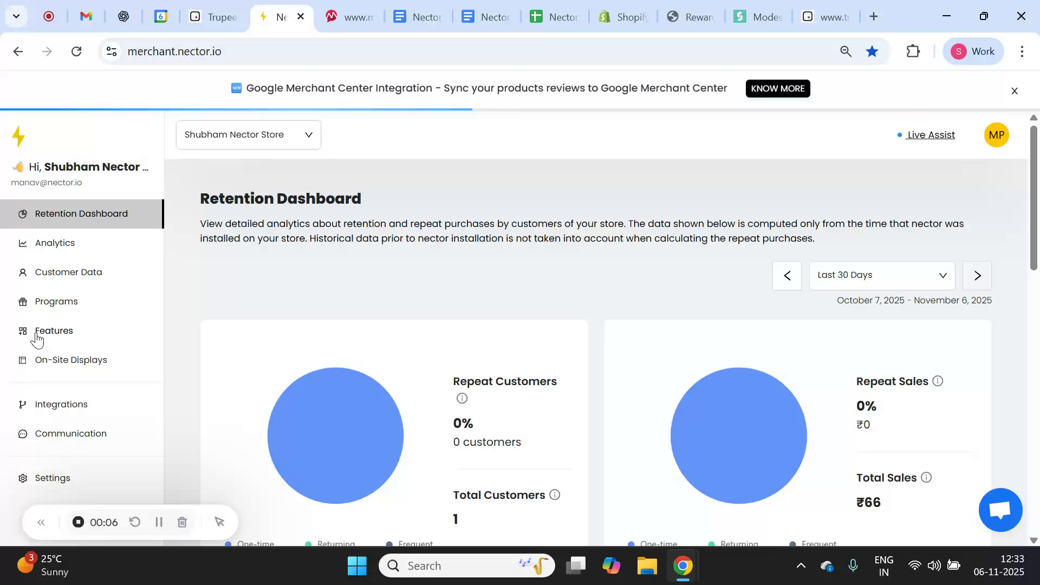Screen dimensions: 1040x585
Task: Open the Settings gear icon
Action: [22, 478]
